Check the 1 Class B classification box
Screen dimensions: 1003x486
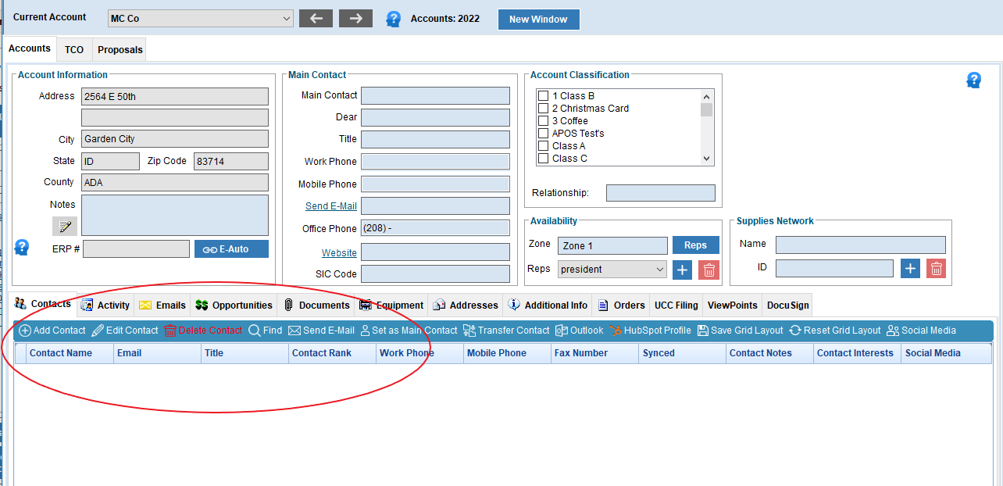point(543,96)
